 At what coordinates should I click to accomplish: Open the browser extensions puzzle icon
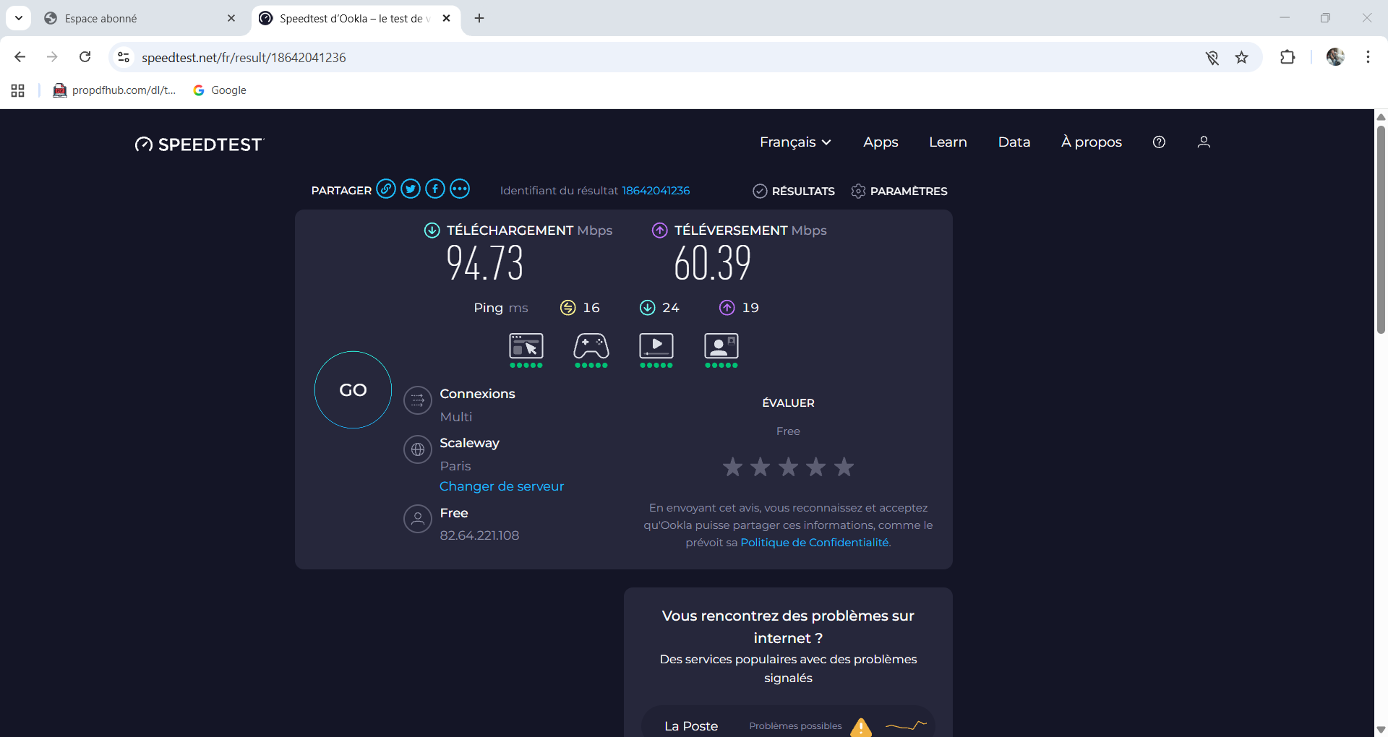click(x=1288, y=57)
